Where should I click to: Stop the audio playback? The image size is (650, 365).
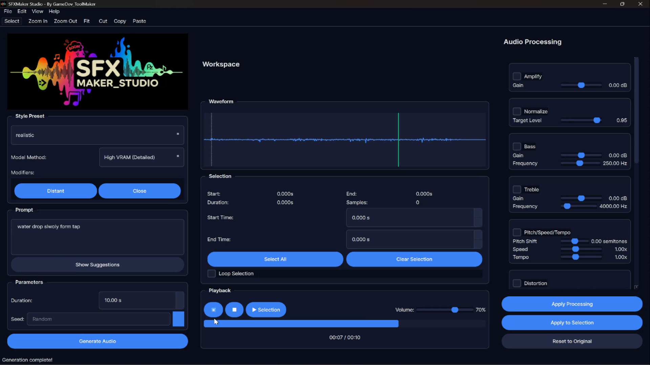click(x=234, y=310)
